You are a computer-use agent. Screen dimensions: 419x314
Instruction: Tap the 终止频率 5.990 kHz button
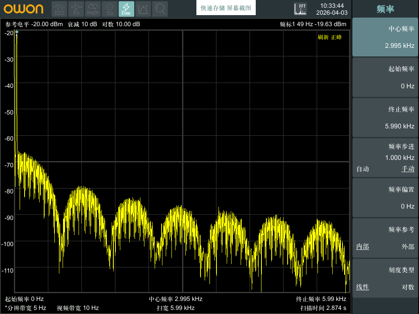(x=385, y=118)
